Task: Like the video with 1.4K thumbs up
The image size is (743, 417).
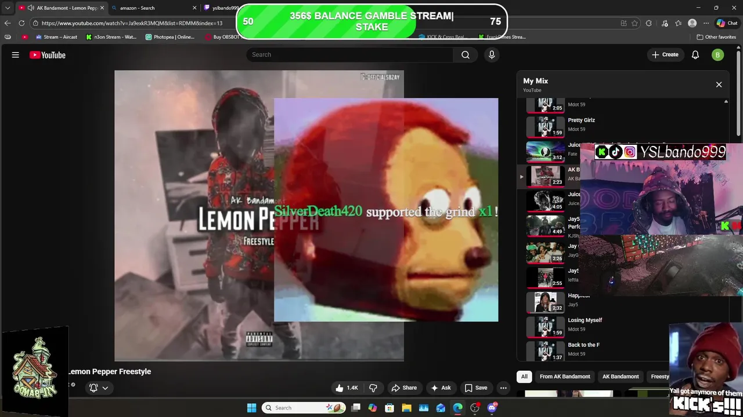Action: point(346,387)
